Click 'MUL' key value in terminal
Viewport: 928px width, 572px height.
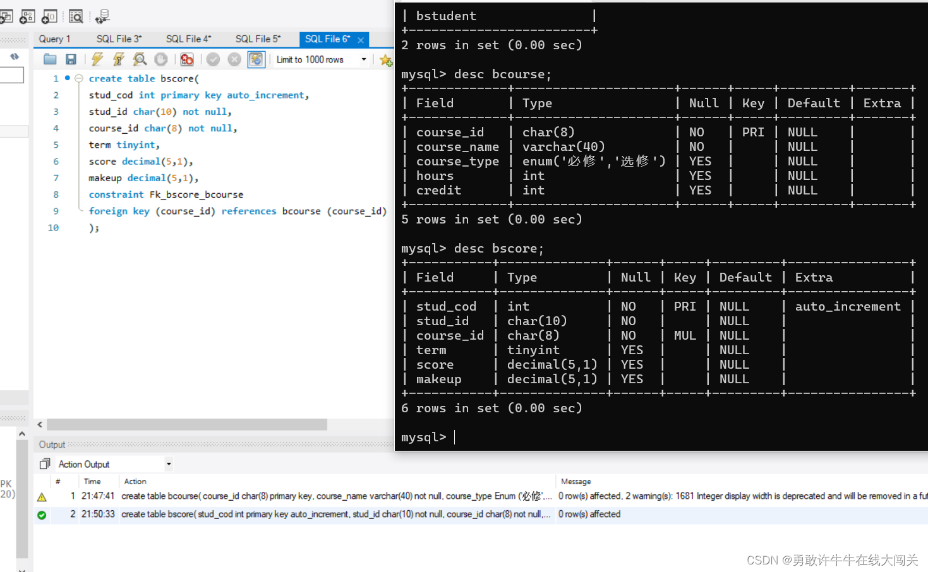[685, 336]
